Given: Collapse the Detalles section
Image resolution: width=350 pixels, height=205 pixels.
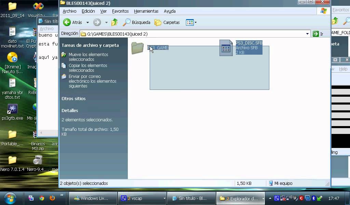Looking at the screenshot, I should [x=70, y=111].
